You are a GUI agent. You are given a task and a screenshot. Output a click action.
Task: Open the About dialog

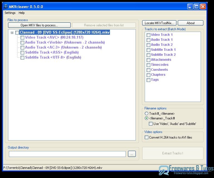point(191,23)
